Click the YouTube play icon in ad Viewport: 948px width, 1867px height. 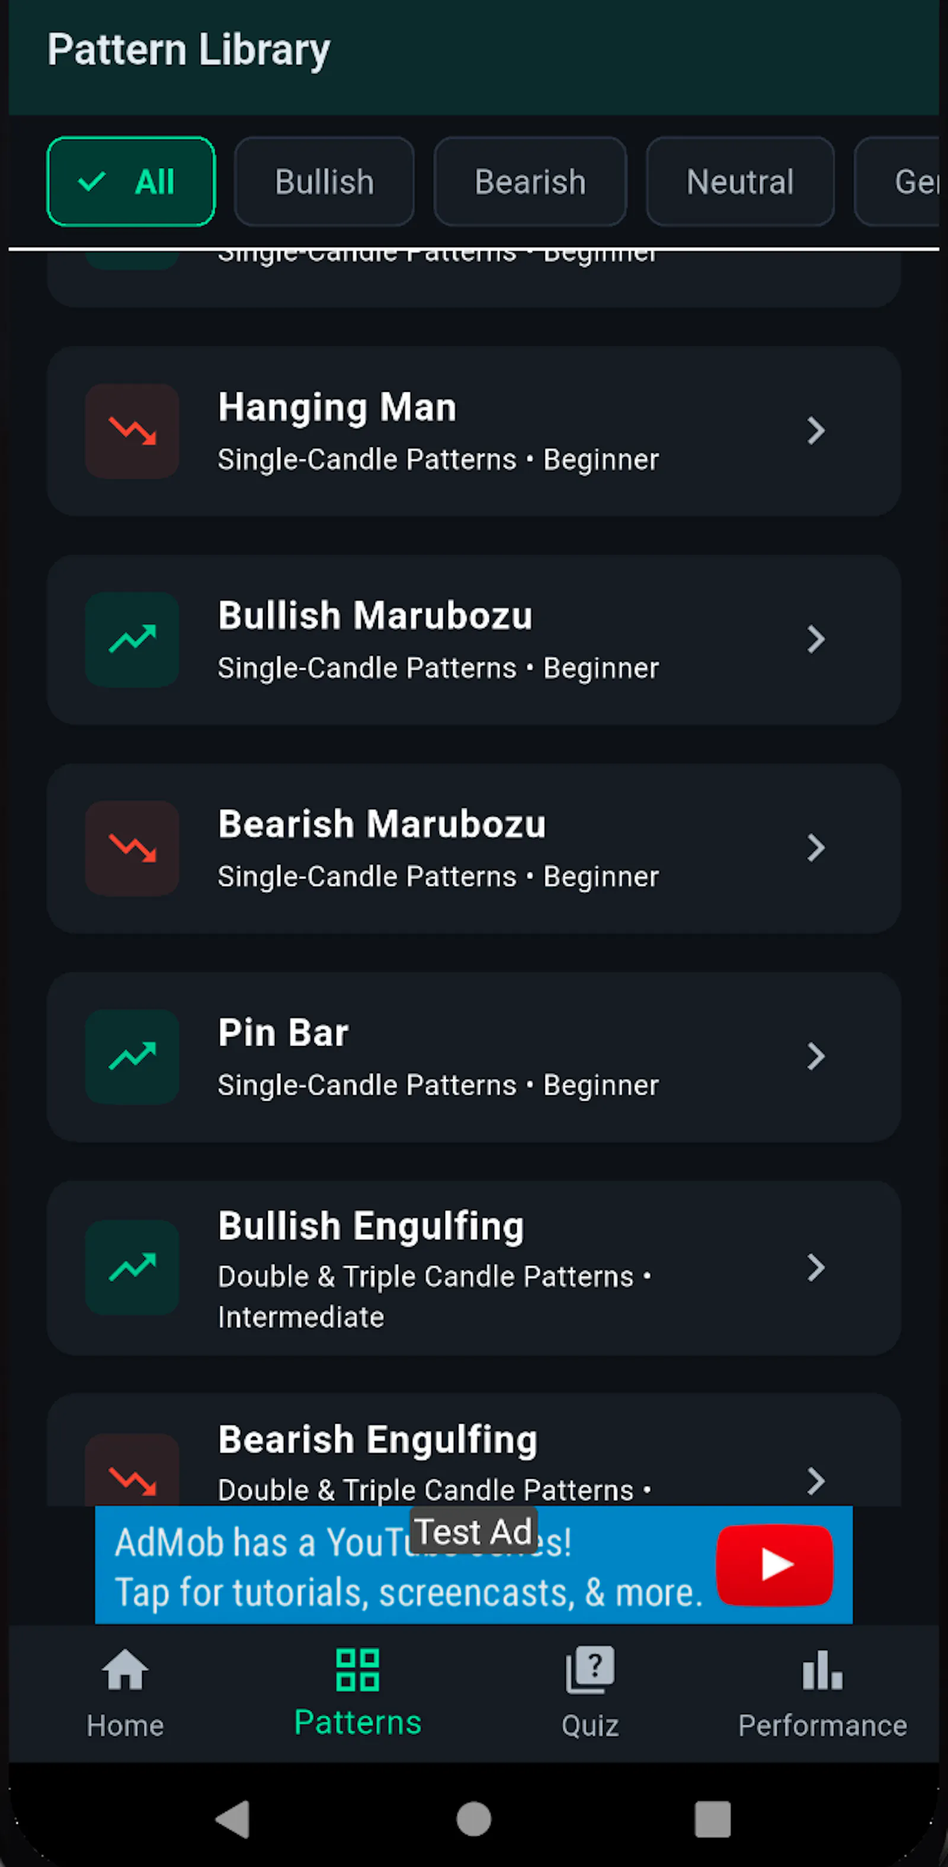pos(774,1564)
